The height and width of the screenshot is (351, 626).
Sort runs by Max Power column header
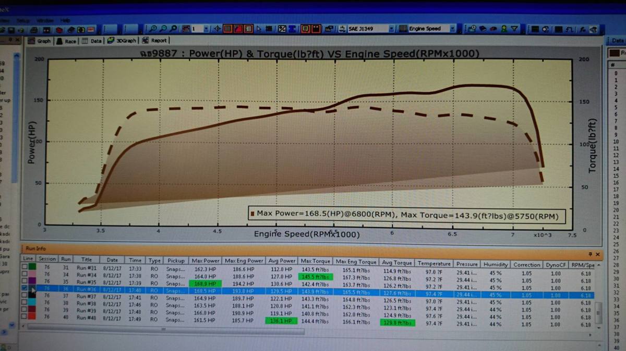click(206, 260)
